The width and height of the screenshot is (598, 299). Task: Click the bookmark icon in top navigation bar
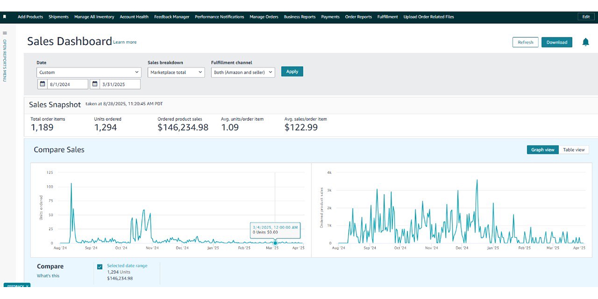5,16
